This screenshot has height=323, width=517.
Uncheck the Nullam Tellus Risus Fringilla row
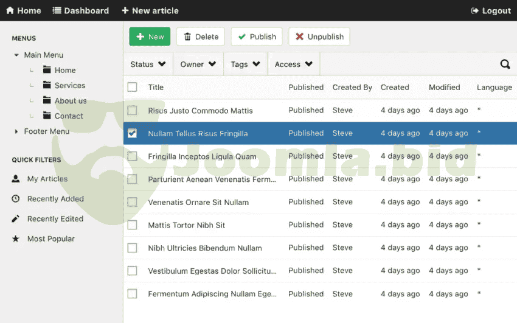pos(132,133)
